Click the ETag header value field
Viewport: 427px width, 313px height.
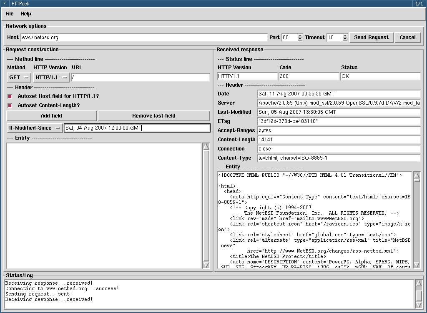pyautogui.click(x=339, y=121)
